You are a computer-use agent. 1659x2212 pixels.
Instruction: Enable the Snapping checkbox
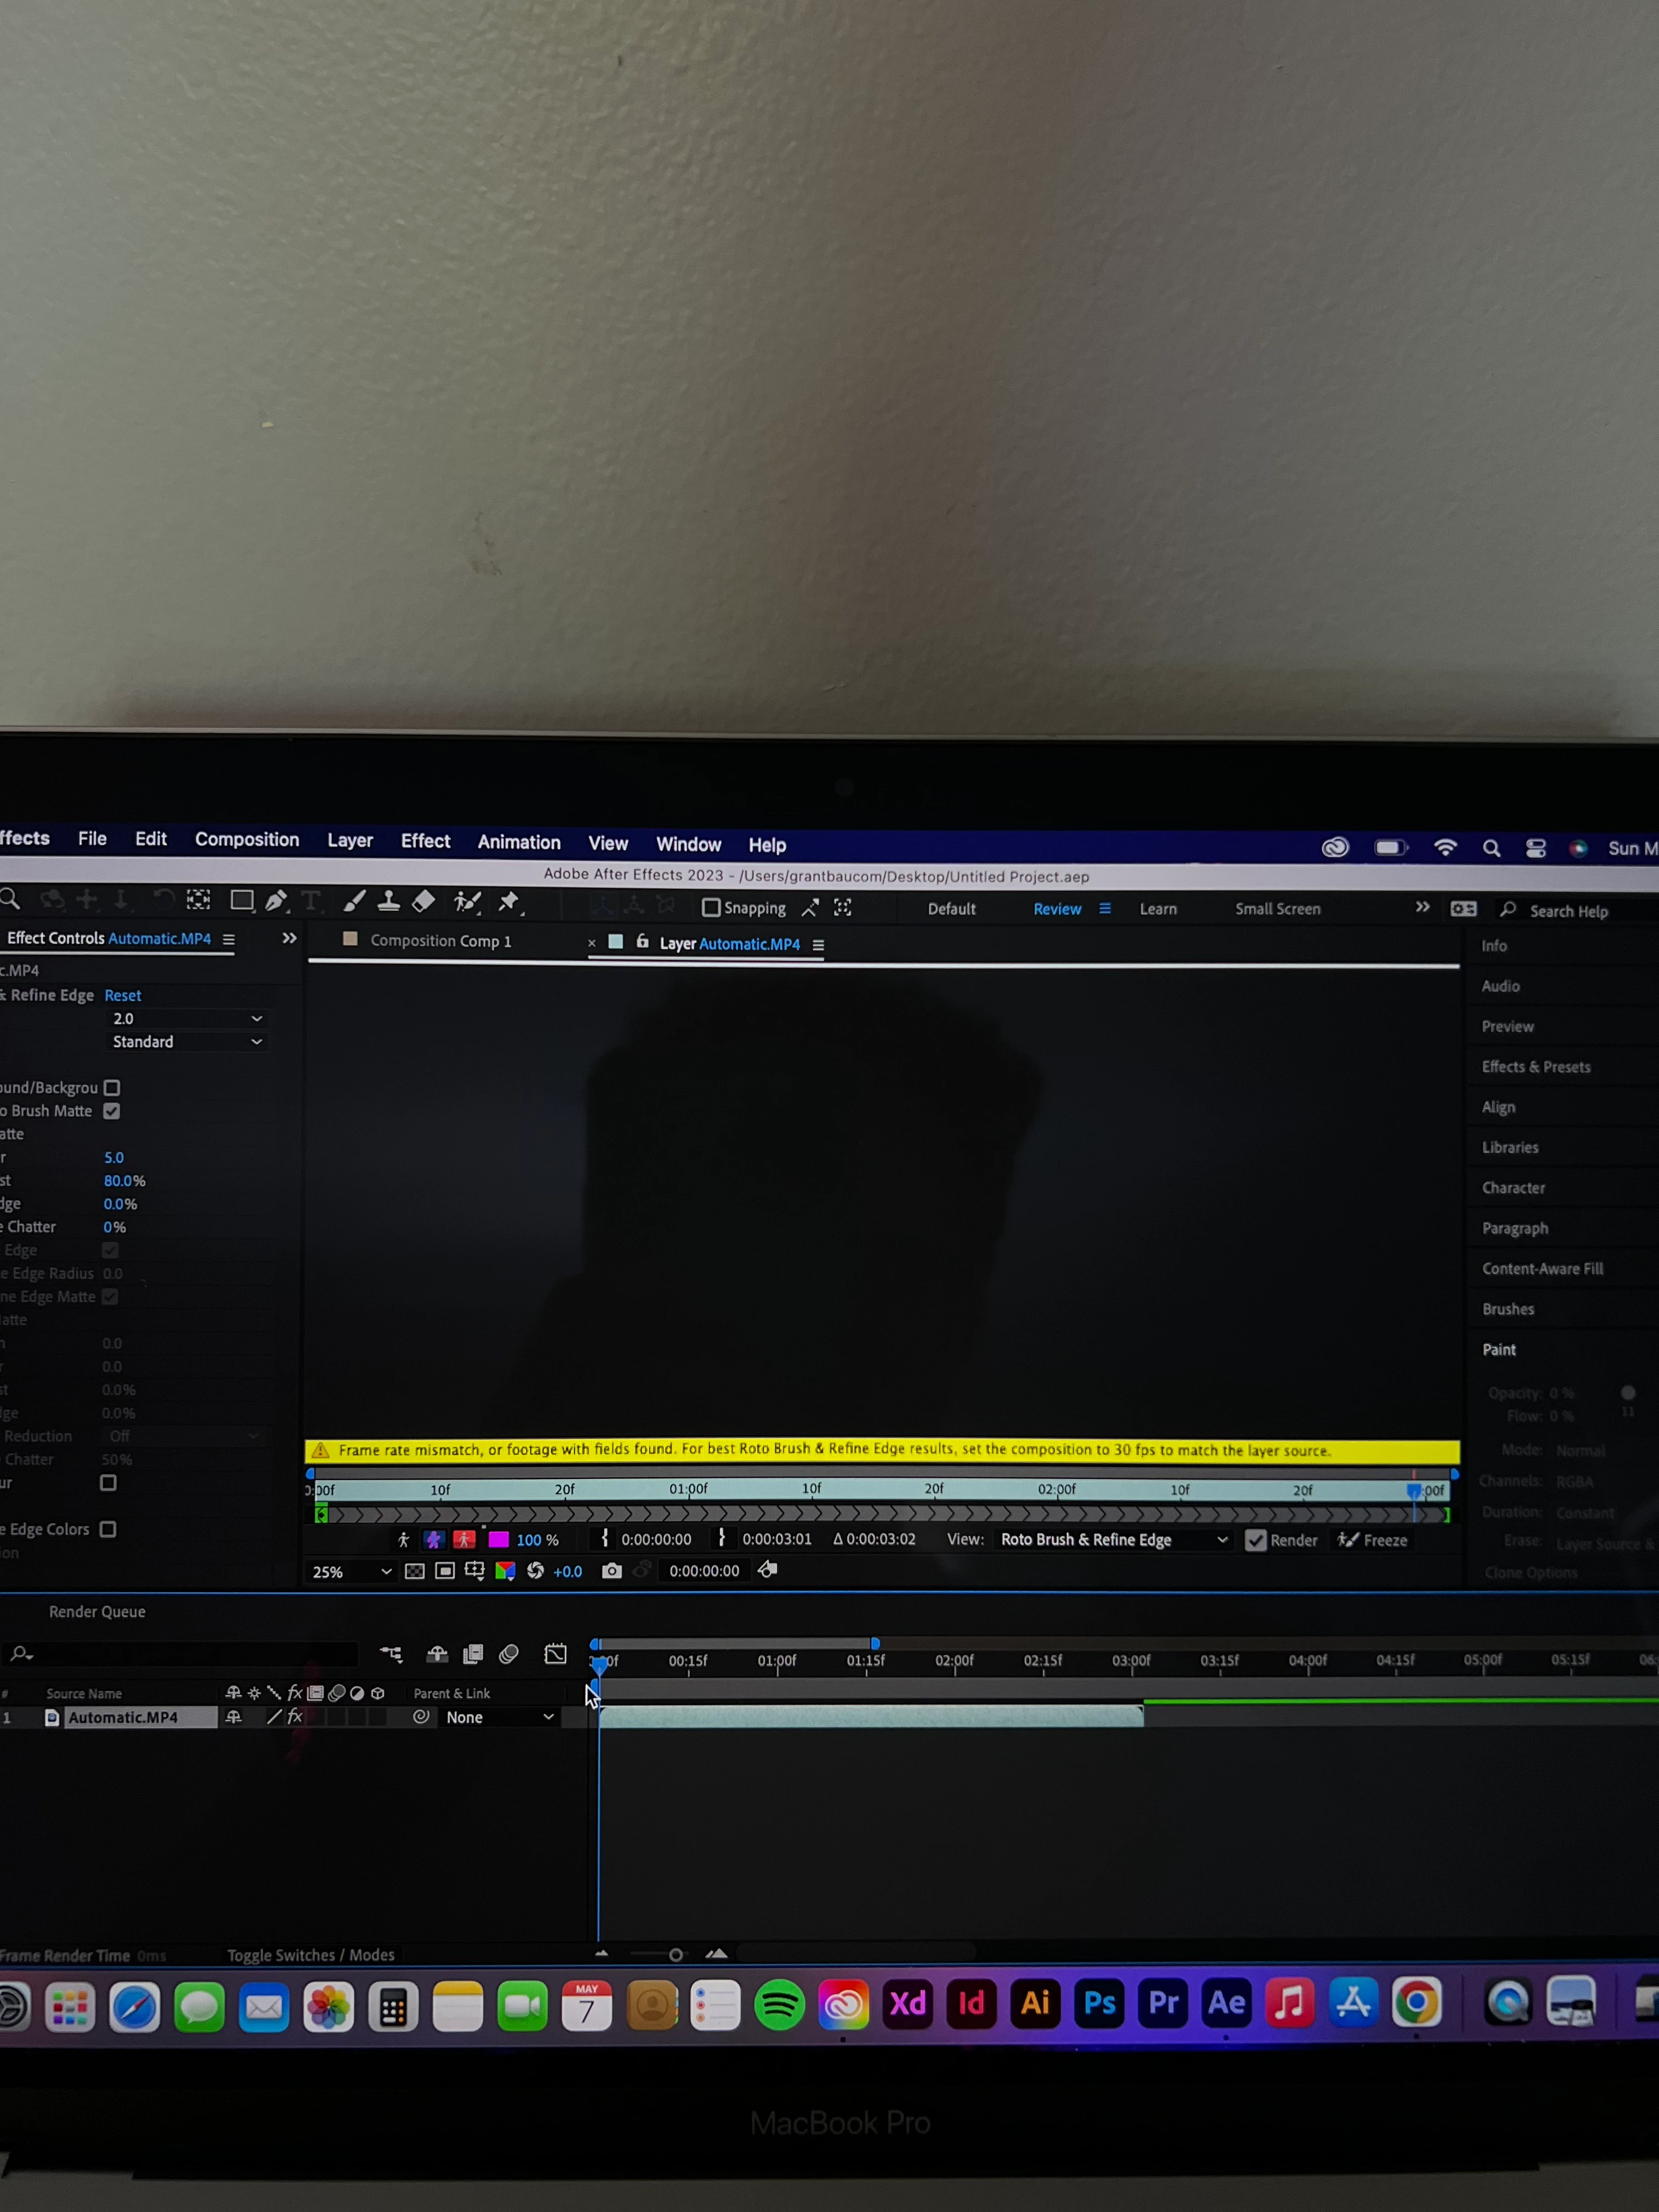click(711, 908)
